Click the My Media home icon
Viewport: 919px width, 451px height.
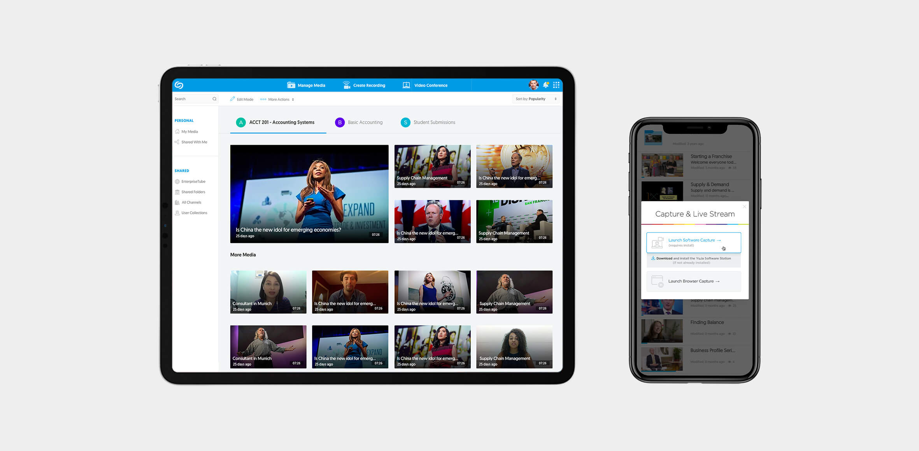(177, 132)
